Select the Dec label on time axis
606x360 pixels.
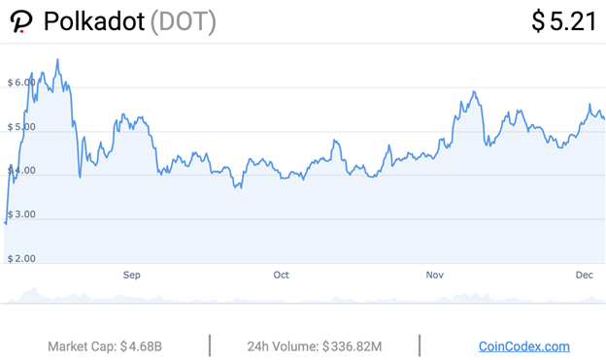[584, 275]
